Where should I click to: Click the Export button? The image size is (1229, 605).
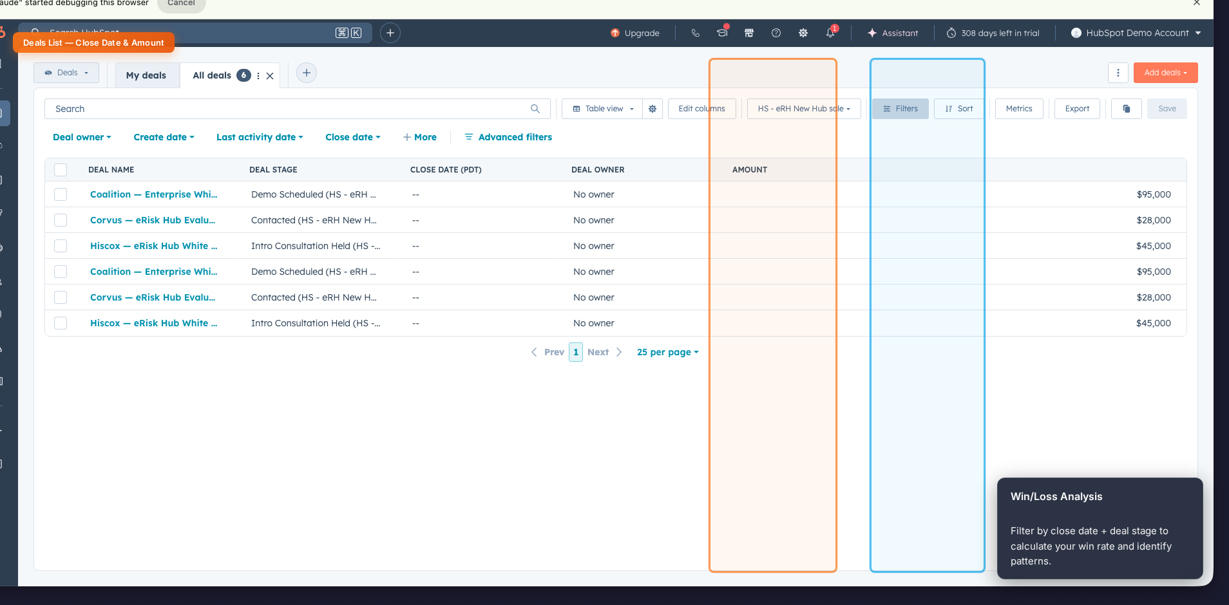click(1077, 109)
